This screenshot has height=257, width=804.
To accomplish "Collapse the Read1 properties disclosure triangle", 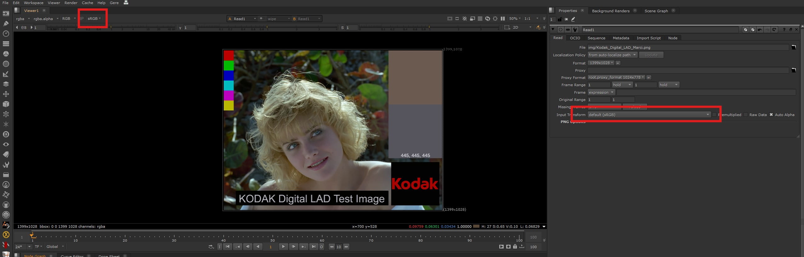I will [x=553, y=30].
